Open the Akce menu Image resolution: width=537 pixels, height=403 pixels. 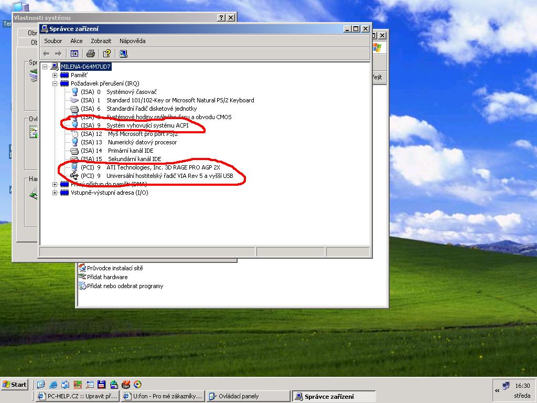[x=77, y=41]
